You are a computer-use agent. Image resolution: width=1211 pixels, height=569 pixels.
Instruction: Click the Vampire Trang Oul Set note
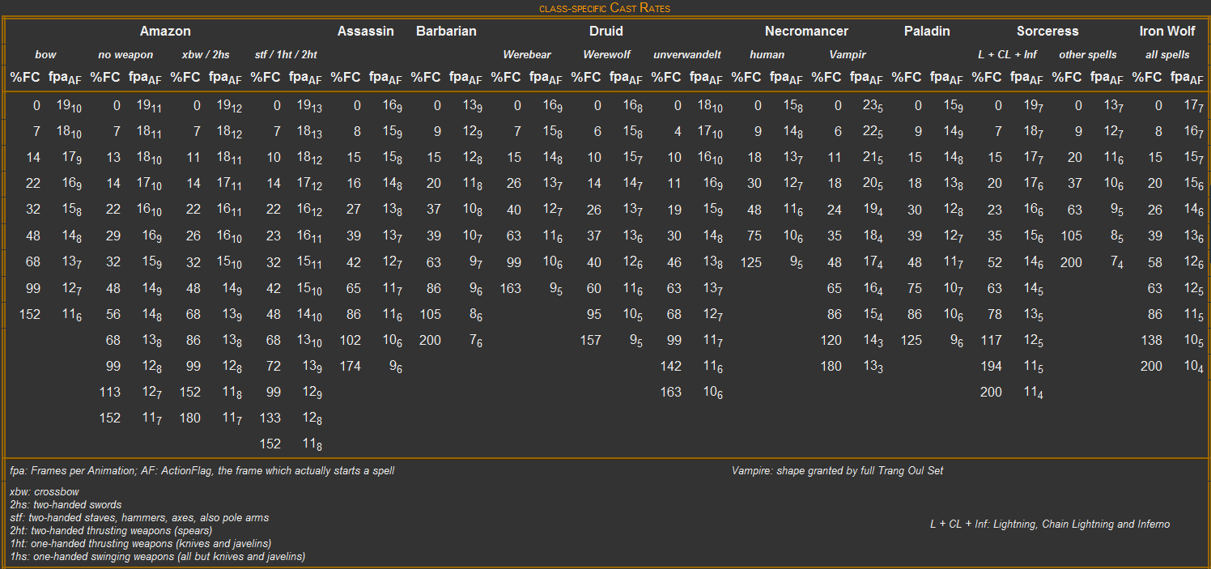click(x=837, y=470)
